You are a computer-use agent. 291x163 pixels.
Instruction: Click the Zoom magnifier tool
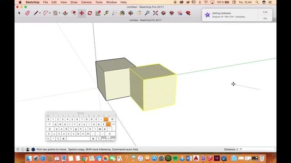point(147,13)
